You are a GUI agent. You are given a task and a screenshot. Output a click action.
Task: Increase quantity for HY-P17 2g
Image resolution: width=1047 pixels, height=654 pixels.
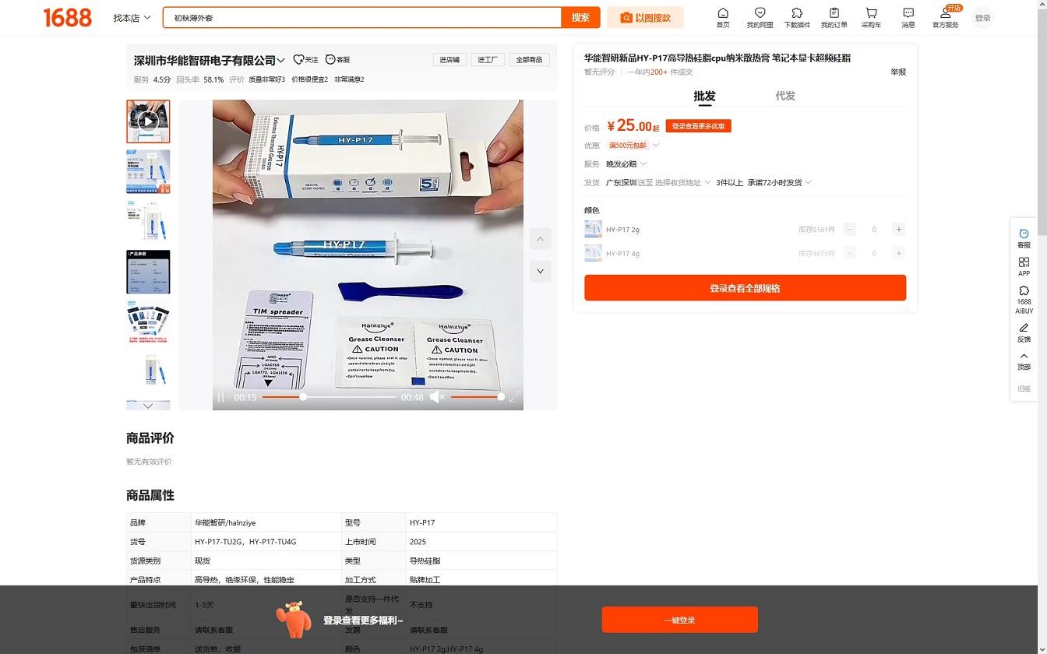coord(898,230)
